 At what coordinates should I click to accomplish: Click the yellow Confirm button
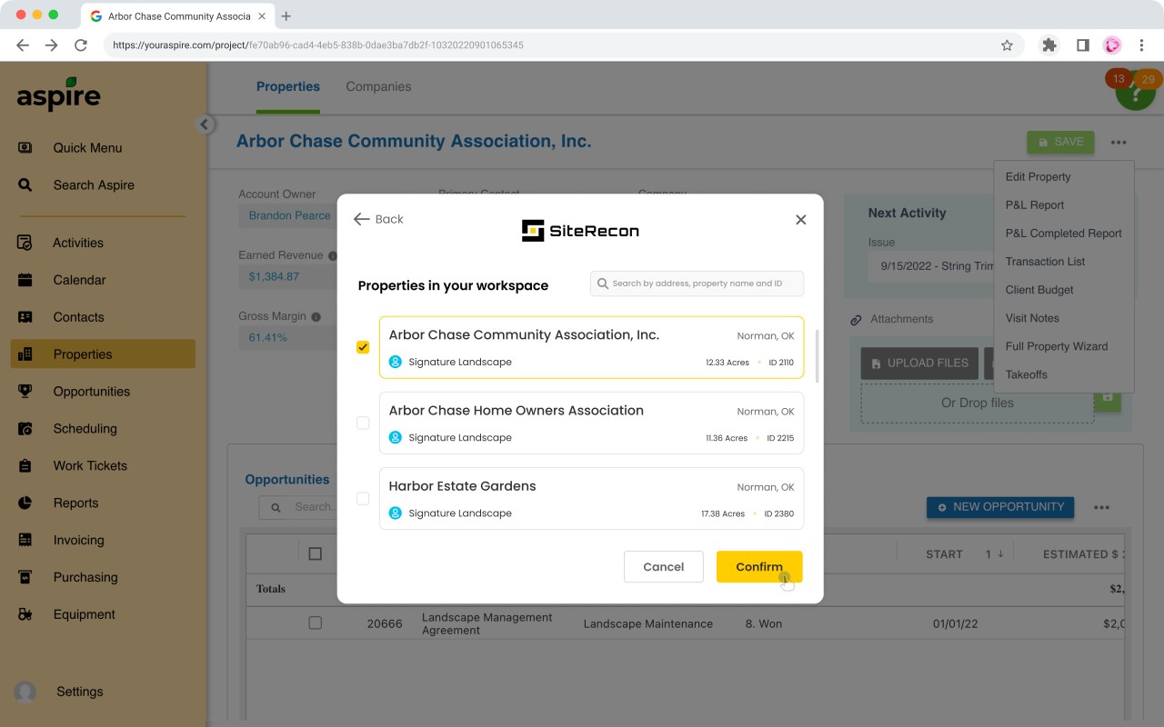click(x=759, y=567)
